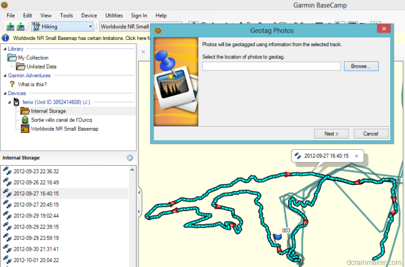Open the Hiking activity profile dropdown
The height and width of the screenshot is (267, 405).
(62, 26)
